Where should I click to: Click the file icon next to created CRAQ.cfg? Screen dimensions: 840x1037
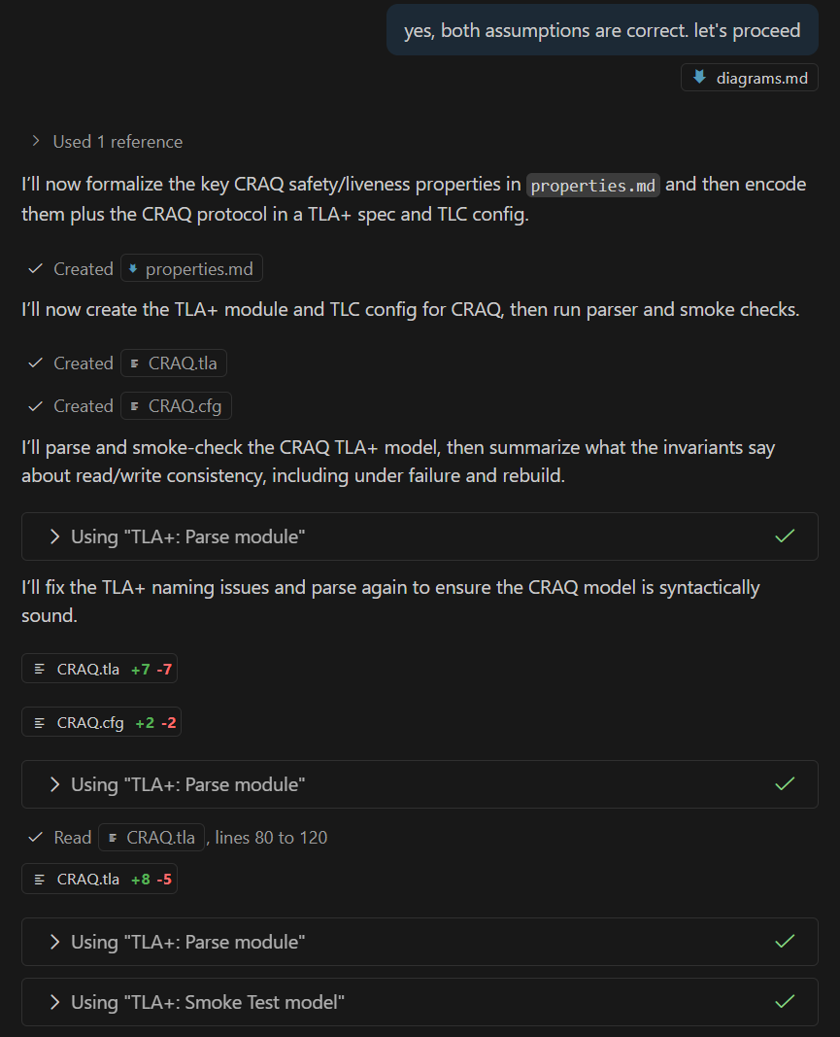(135, 406)
